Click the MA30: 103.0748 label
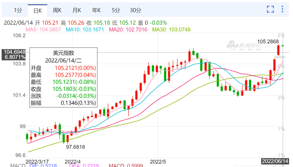Viewport: 293px width, 167px height. click(171, 30)
